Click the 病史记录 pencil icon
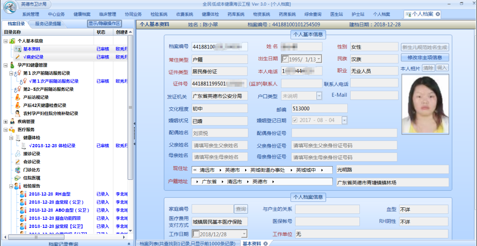Screen dimensions: 477x246 click(x=18, y=57)
